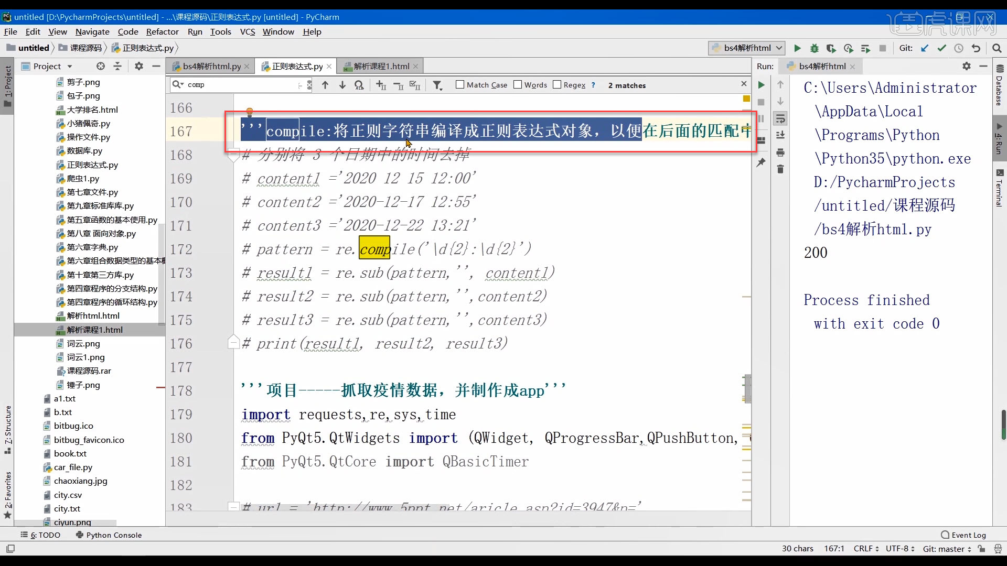
Task: Commit changes with the Git checkmark
Action: click(942, 48)
